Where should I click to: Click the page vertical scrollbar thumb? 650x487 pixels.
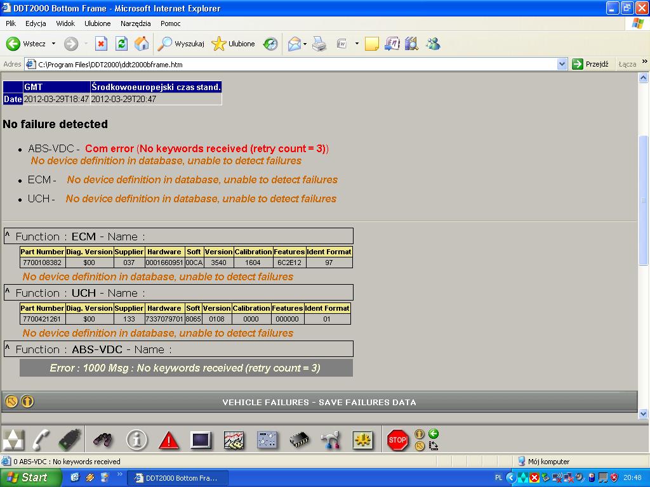coord(644,200)
